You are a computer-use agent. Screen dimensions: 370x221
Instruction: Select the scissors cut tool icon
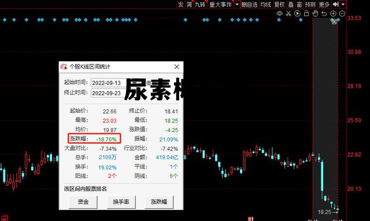click(x=288, y=13)
